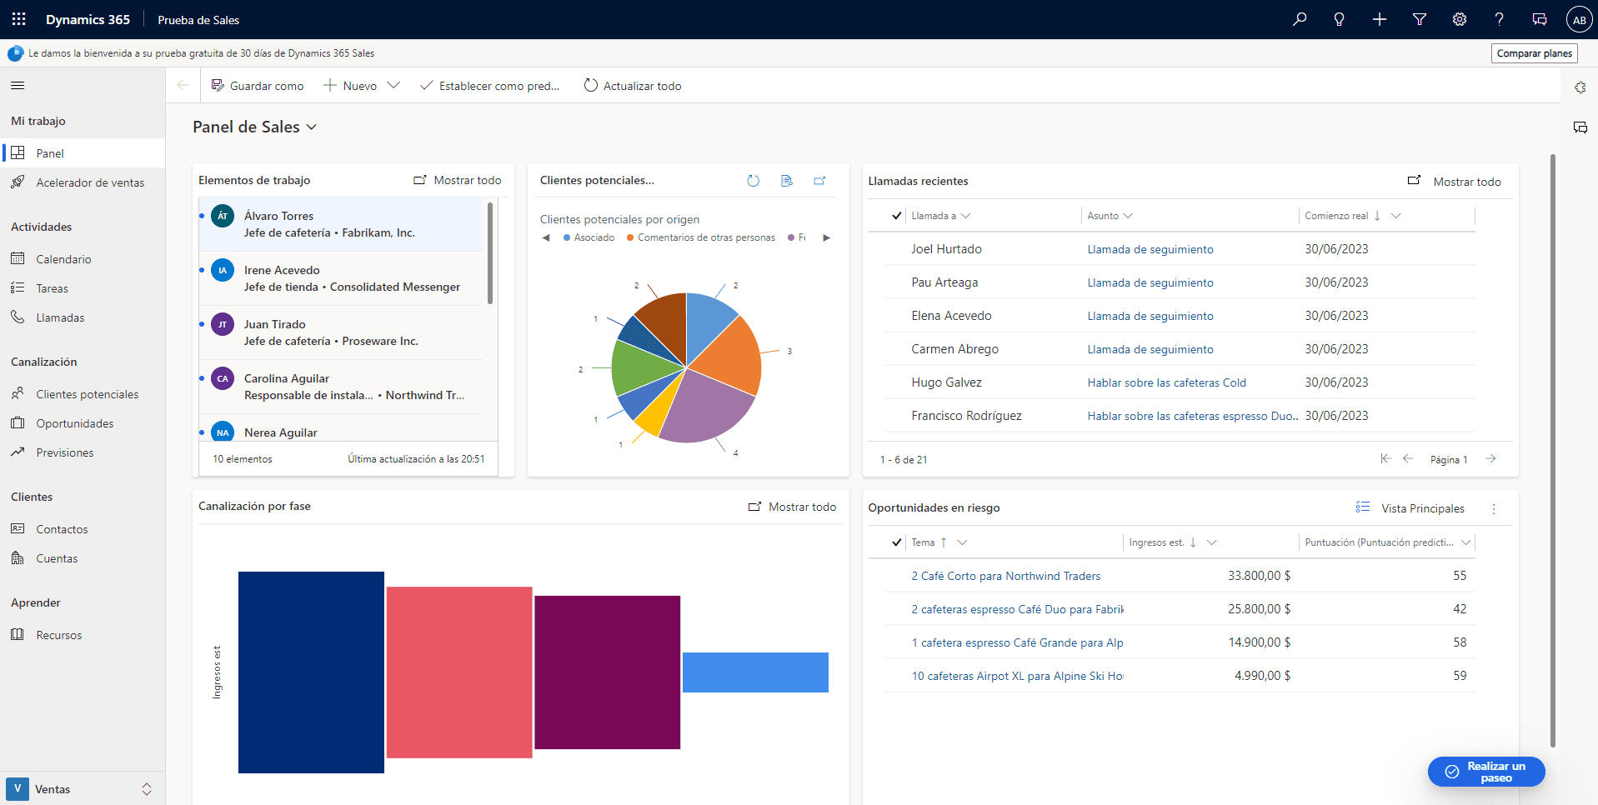Open the lightbulb assistant icon
The height and width of the screenshot is (805, 1598).
pos(1340,19)
